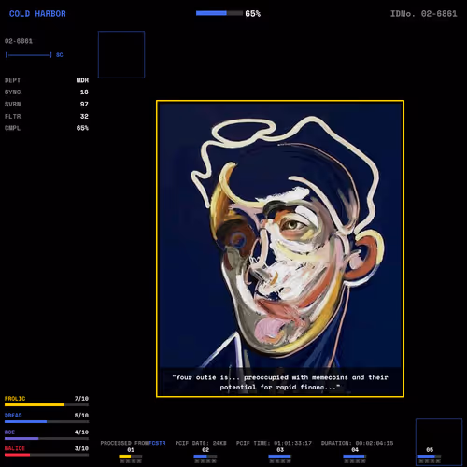This screenshot has height=467, width=467.
Task: Select the DREAD score 5/10
Action: click(81, 416)
